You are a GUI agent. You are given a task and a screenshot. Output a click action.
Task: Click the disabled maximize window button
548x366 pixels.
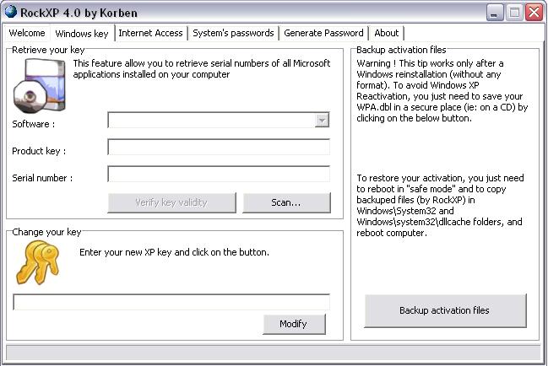[x=514, y=13]
